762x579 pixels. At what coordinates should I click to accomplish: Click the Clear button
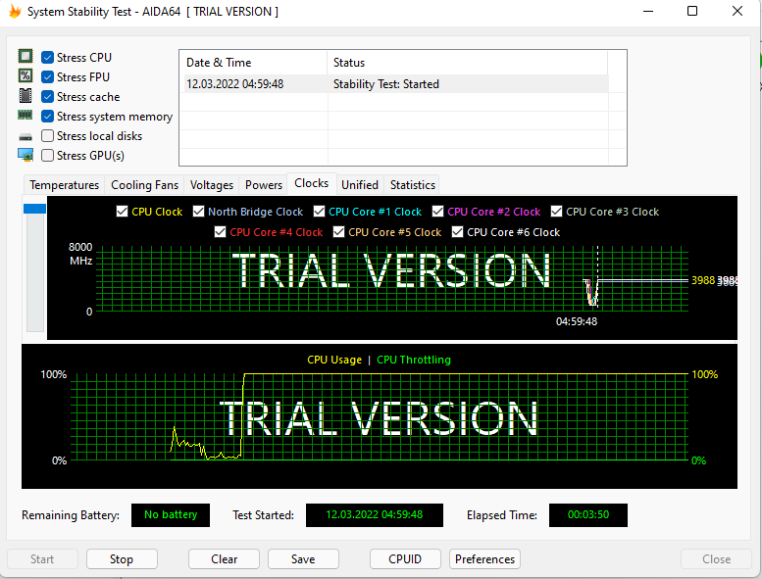click(x=224, y=559)
